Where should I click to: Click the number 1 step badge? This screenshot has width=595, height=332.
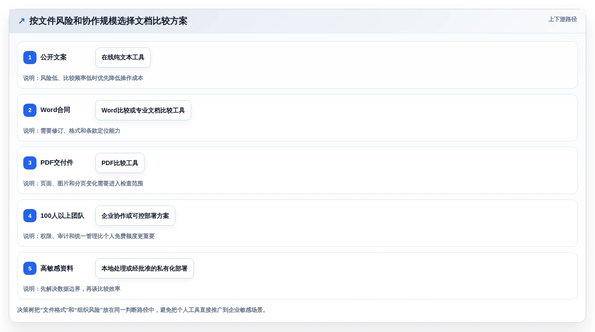coord(30,58)
